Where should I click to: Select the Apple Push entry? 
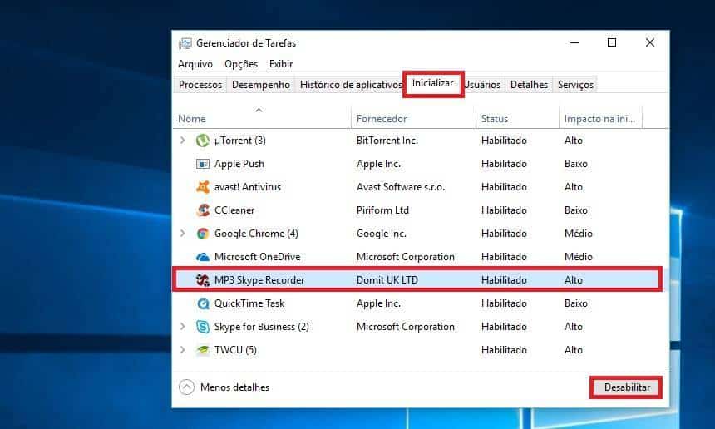click(x=239, y=164)
